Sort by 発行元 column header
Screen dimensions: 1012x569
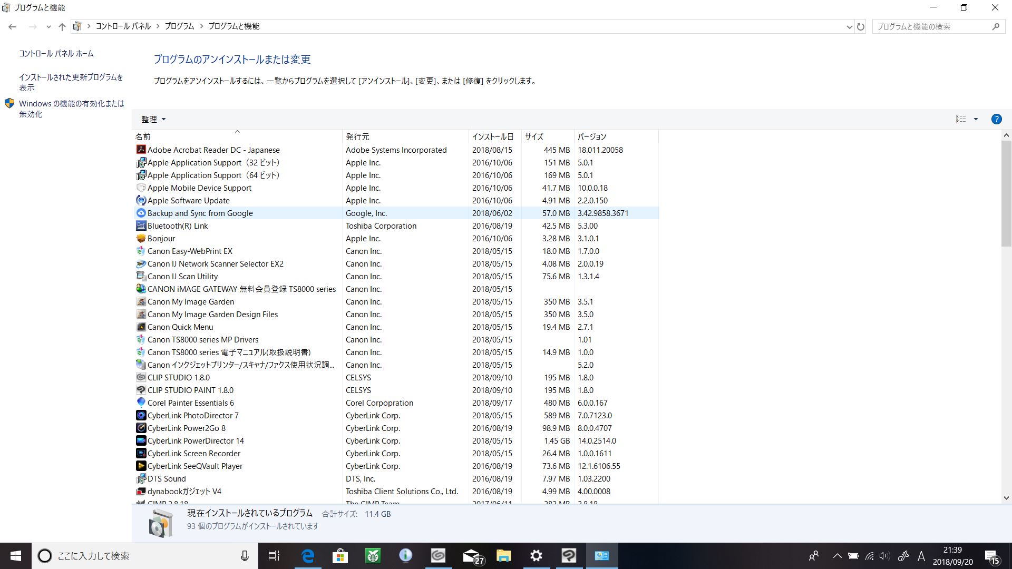tap(357, 136)
